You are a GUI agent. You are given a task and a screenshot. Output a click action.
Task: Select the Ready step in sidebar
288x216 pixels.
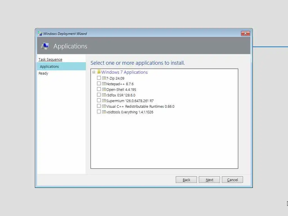43,73
